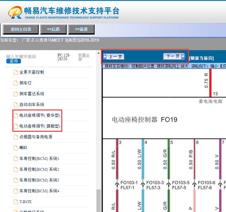Image resolution: width=226 pixels, height=212 pixels.
Task: Focus the keyword search input field
Action: 21,56
